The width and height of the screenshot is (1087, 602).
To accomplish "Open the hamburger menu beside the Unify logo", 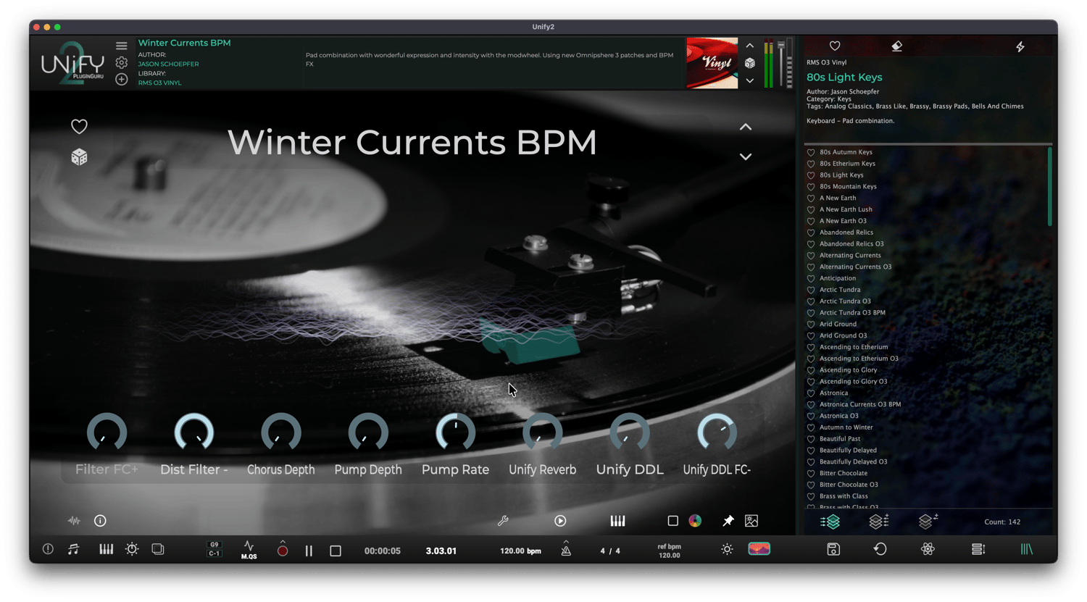I will pos(122,46).
